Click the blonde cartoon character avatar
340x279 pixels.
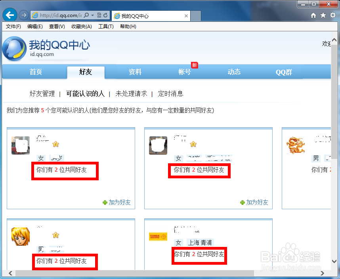20,237
